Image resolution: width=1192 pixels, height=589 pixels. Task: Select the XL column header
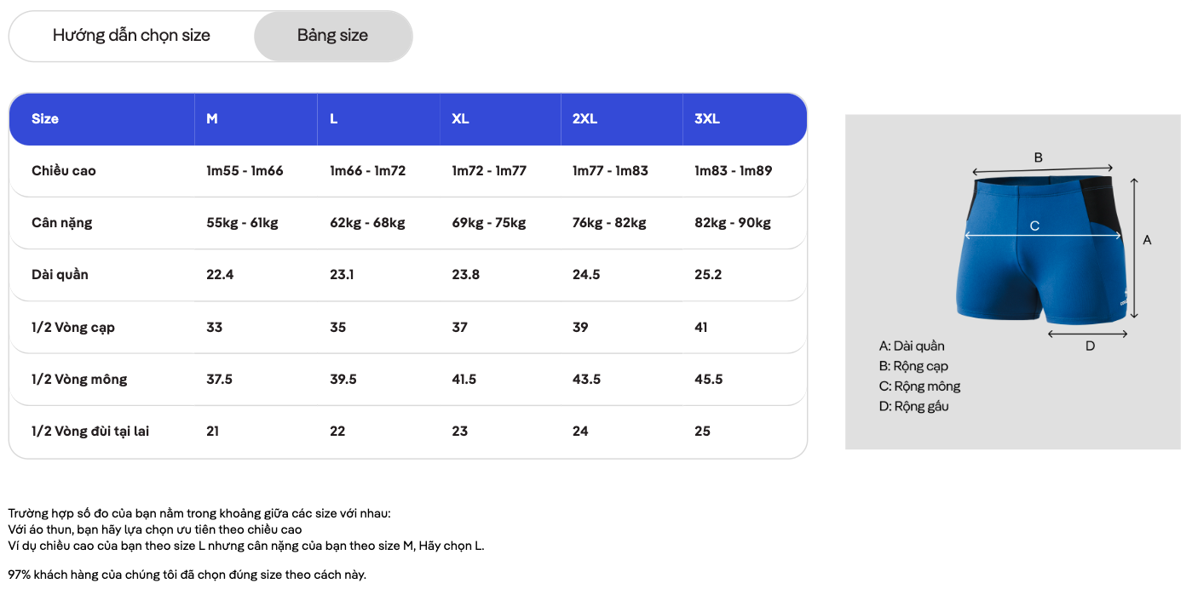coord(460,119)
